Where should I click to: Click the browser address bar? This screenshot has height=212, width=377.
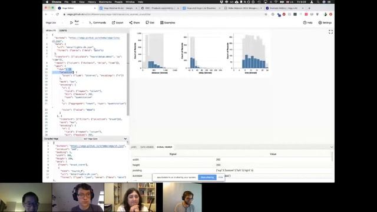(164, 14)
